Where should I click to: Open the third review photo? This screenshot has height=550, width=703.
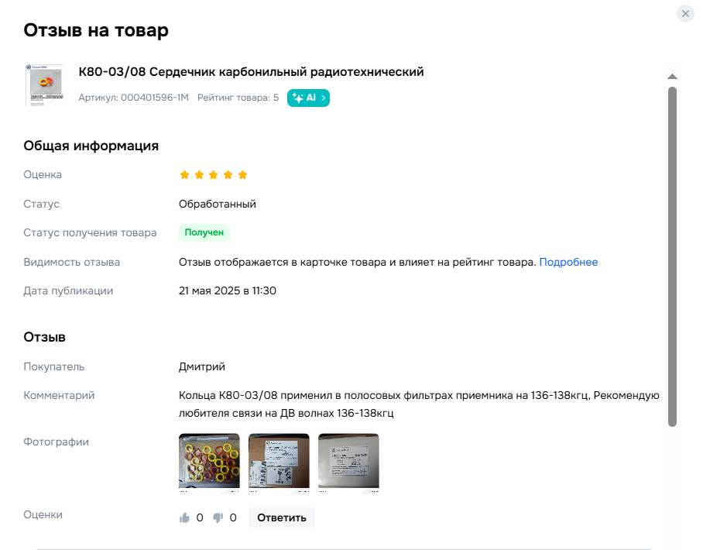(x=348, y=462)
